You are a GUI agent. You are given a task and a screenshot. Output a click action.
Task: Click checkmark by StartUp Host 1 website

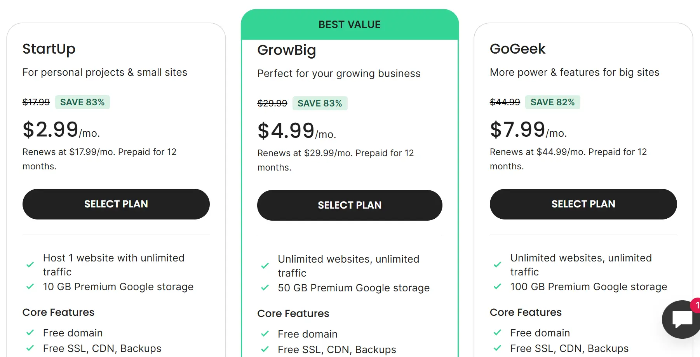click(30, 265)
